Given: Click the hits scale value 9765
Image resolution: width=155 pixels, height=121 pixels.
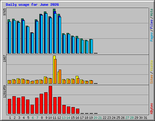Looking at the screenshot, I should click(x=5, y=12).
